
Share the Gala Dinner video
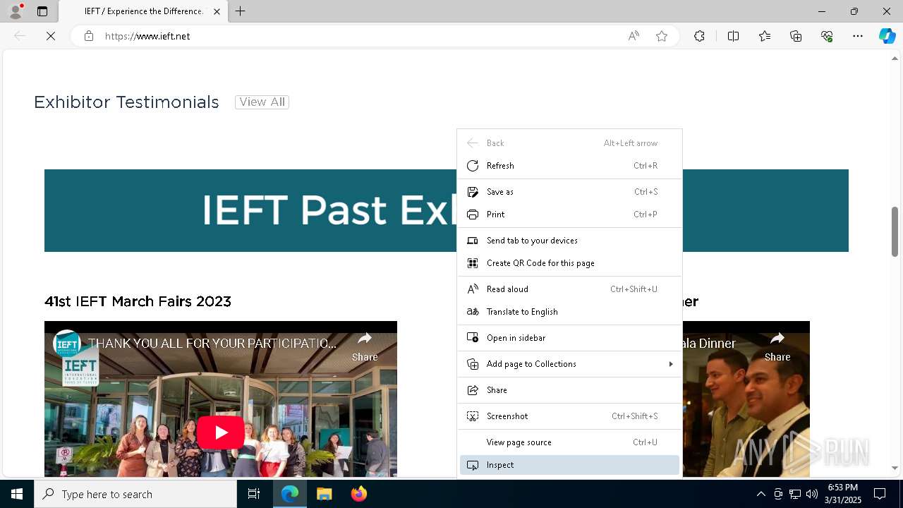click(777, 346)
